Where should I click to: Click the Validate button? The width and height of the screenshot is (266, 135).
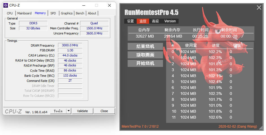[x=82, y=111]
